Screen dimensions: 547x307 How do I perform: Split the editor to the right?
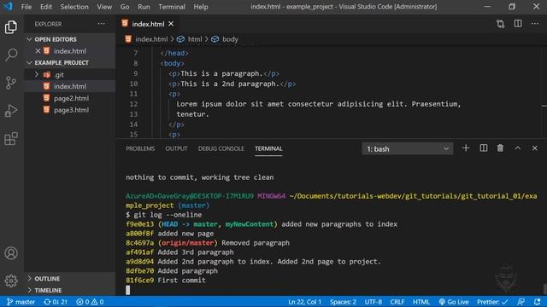[x=518, y=24]
